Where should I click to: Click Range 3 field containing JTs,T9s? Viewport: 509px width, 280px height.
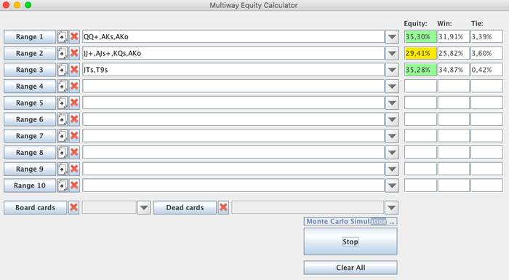coord(233,70)
